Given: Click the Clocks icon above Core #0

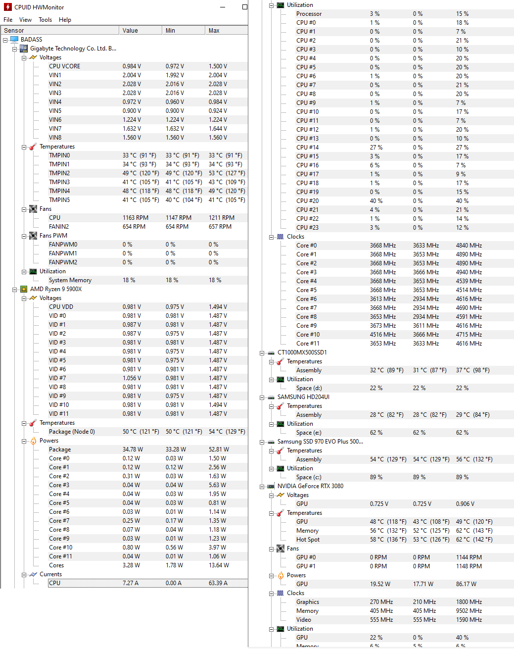Looking at the screenshot, I should tap(280, 237).
